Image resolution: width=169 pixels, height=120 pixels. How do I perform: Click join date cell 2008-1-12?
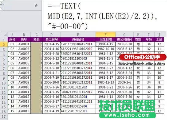pos(124,68)
